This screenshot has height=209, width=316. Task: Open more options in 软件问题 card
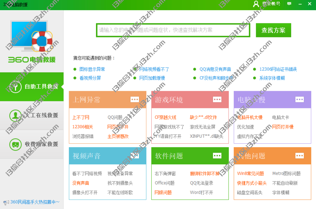click(217, 156)
